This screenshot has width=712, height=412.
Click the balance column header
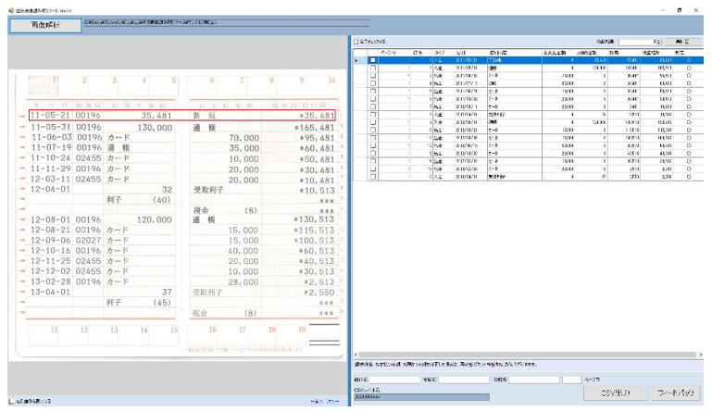click(624, 53)
